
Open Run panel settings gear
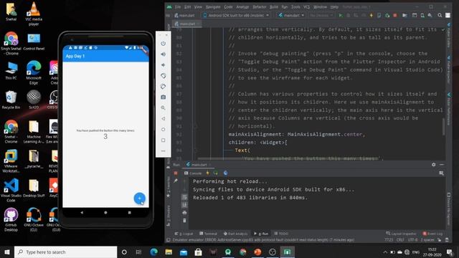pos(433,165)
